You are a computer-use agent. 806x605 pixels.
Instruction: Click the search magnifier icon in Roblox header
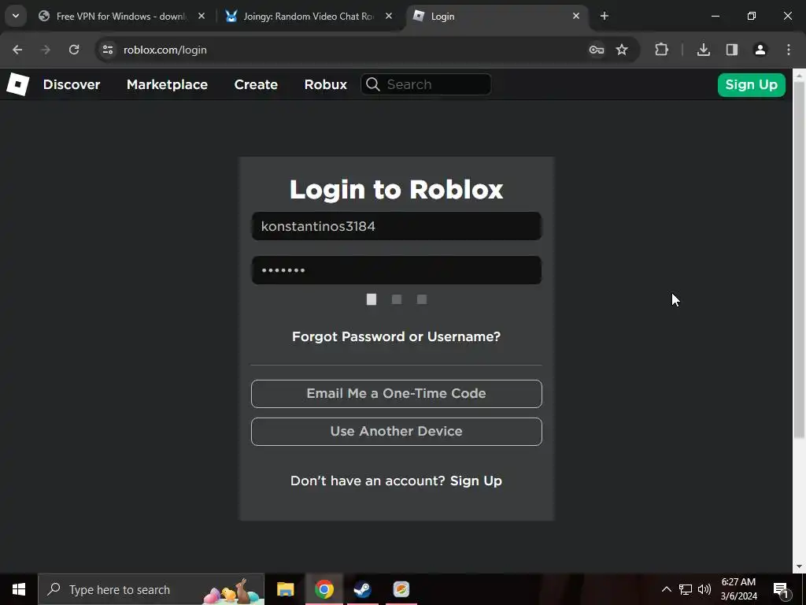click(x=373, y=84)
